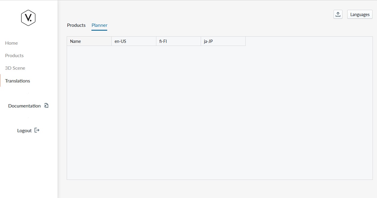Open the Languages settings
Viewport: 377px width, 198px height.
[x=360, y=14]
